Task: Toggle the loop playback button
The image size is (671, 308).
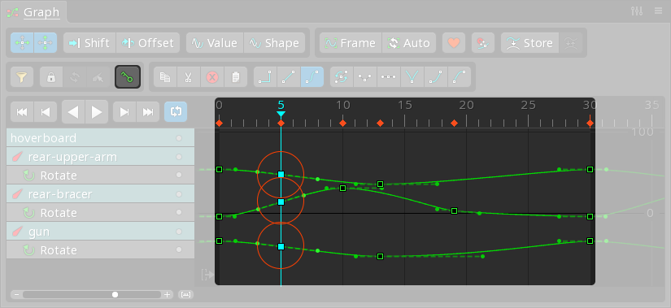Action: (x=176, y=112)
